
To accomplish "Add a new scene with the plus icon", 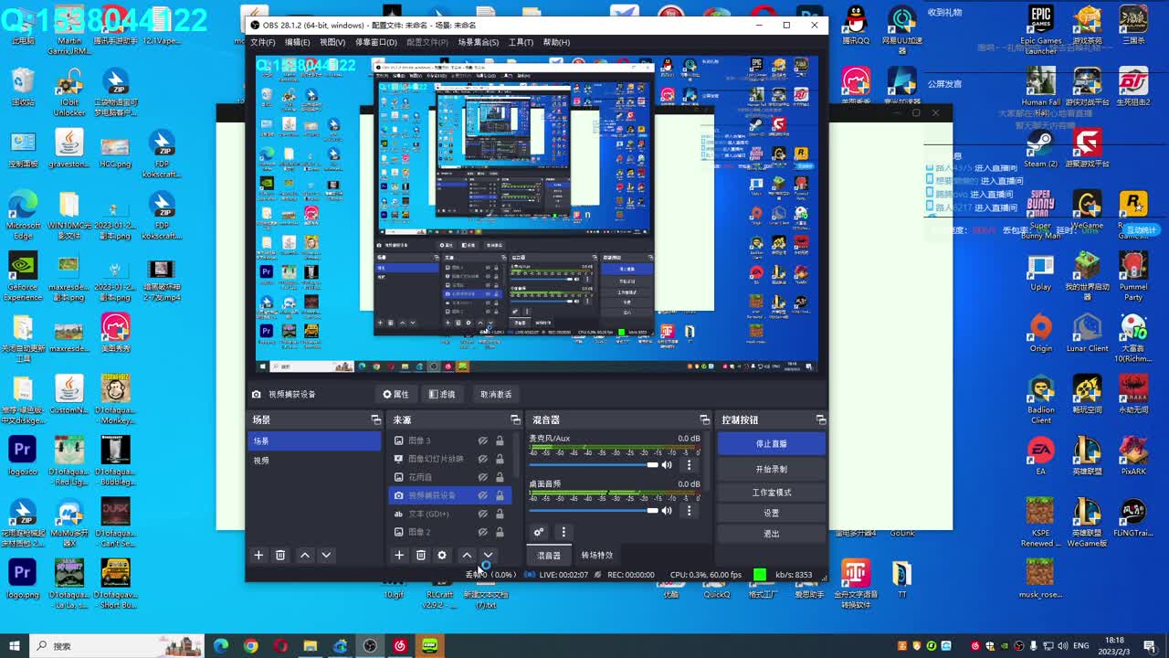I will click(258, 555).
